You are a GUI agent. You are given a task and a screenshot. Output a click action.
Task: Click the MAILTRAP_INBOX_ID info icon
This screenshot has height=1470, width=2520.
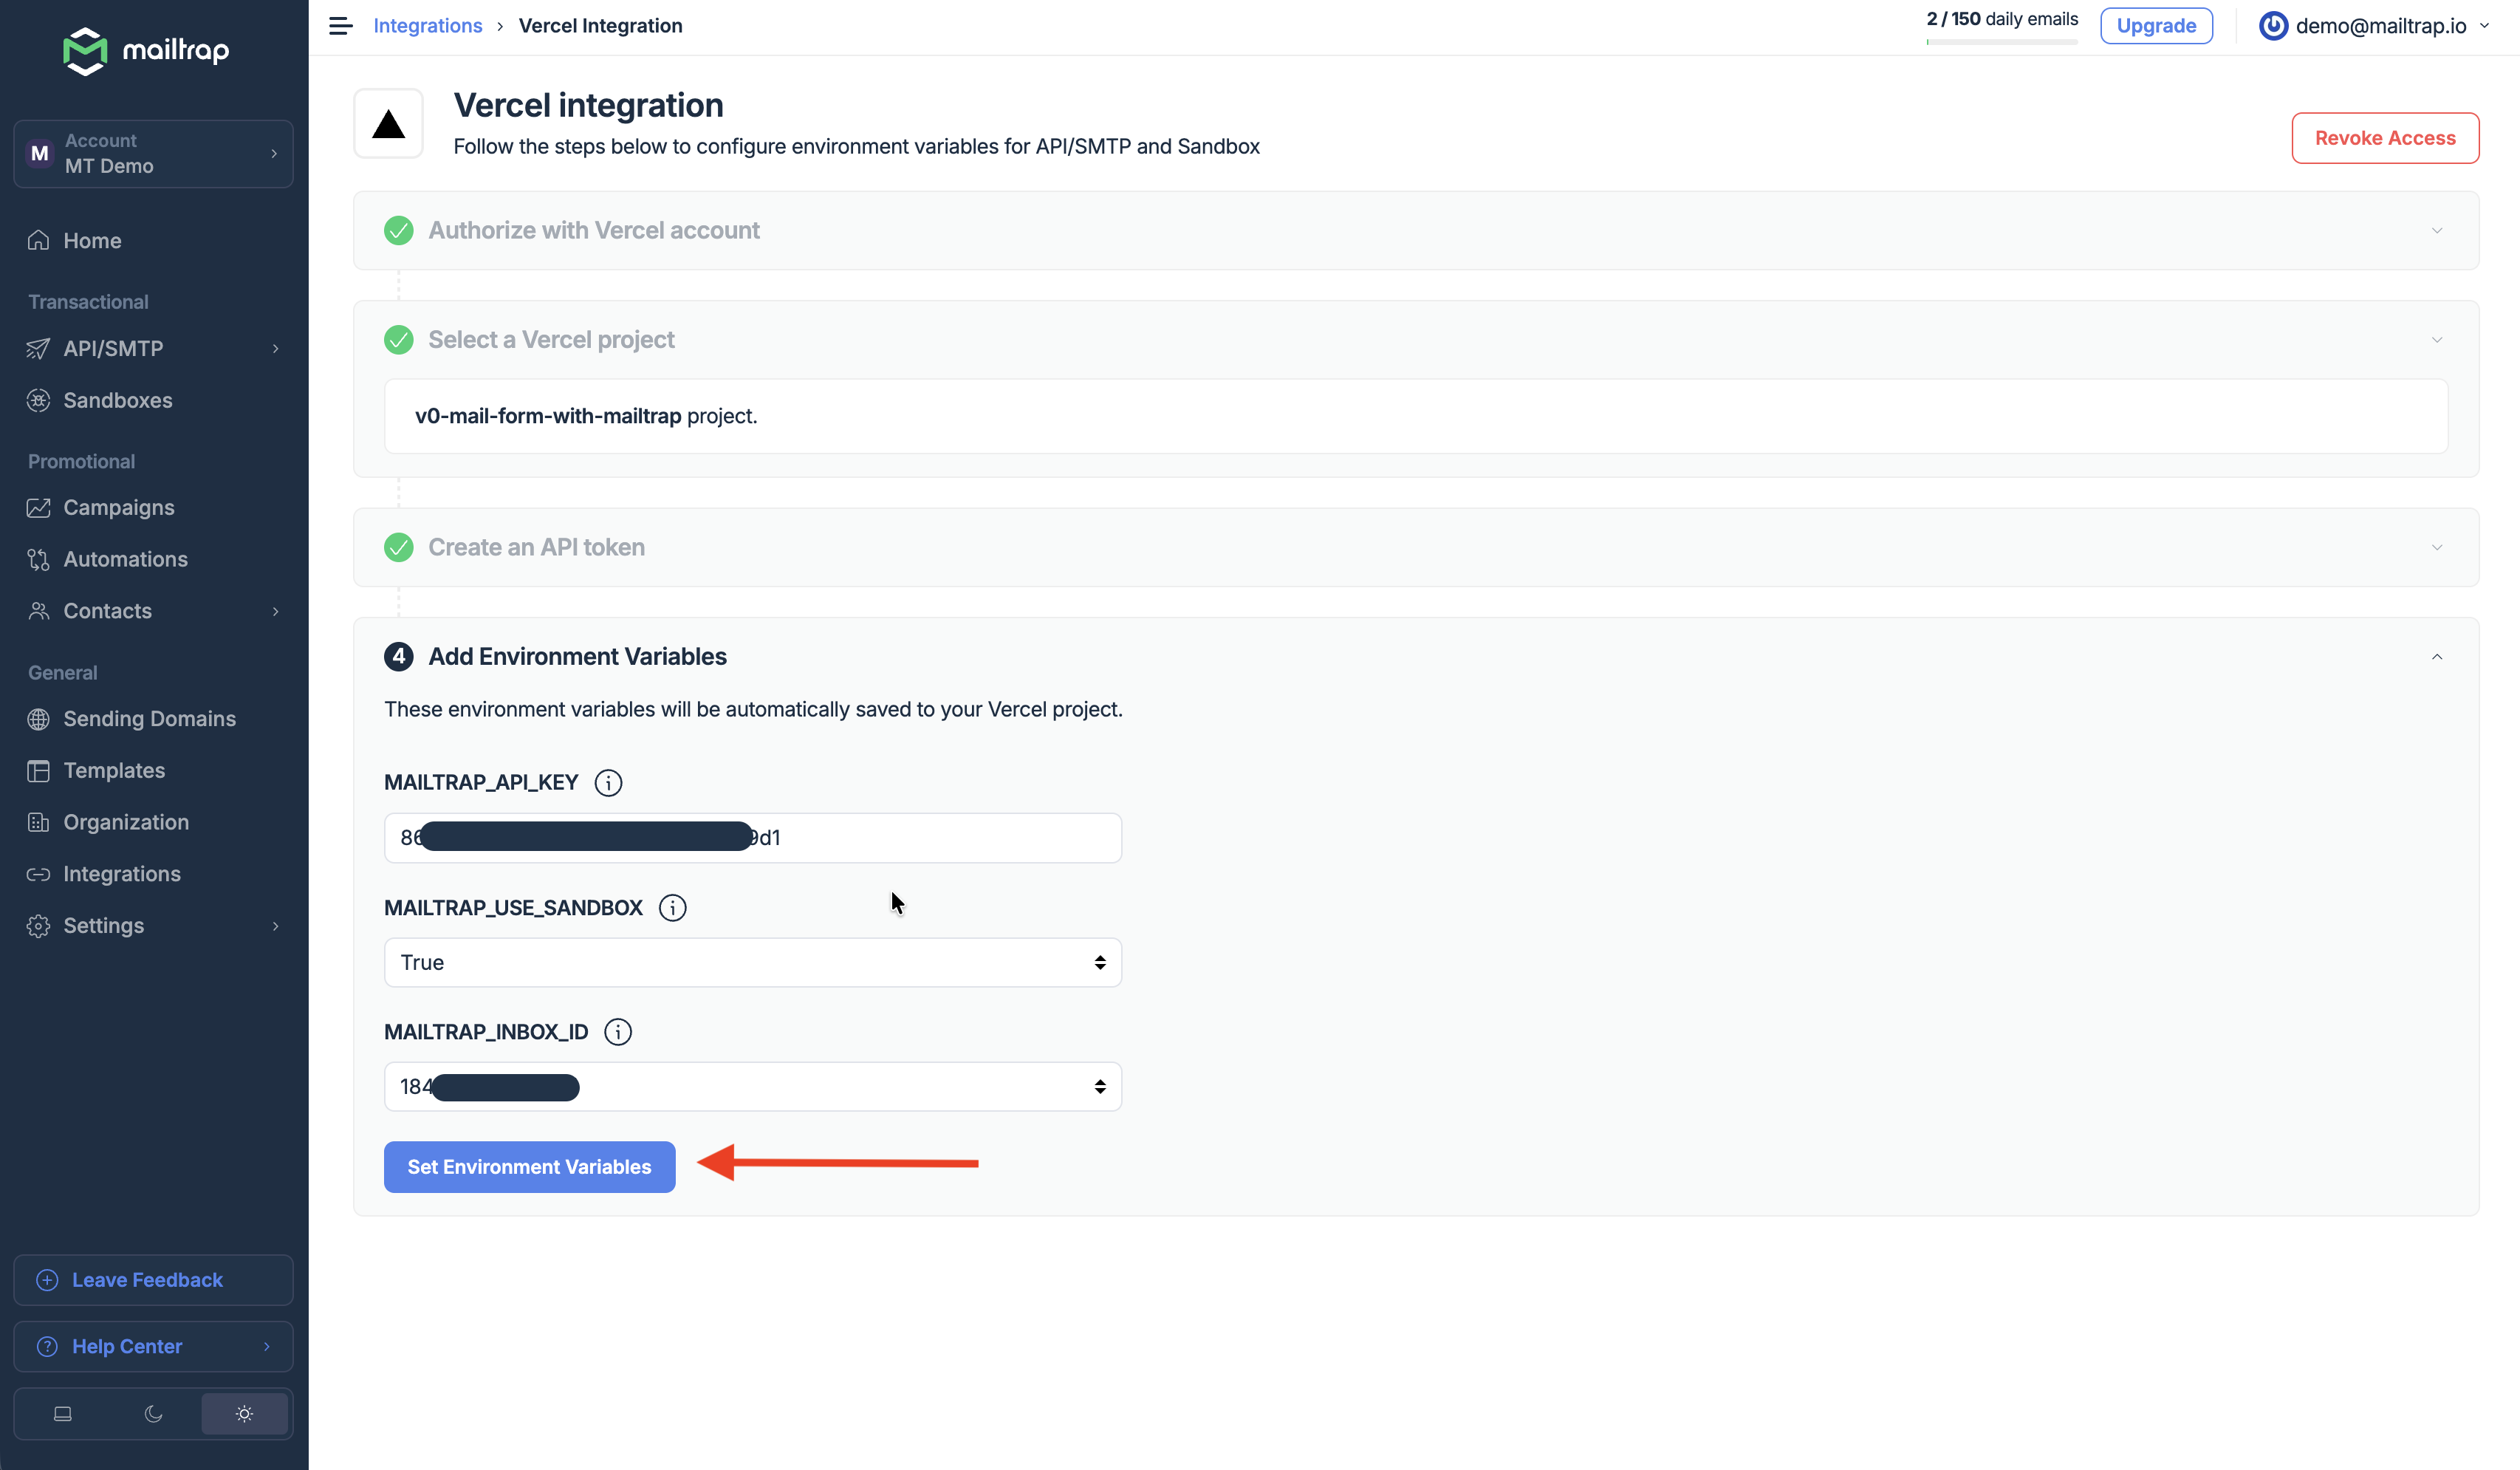(x=618, y=1031)
